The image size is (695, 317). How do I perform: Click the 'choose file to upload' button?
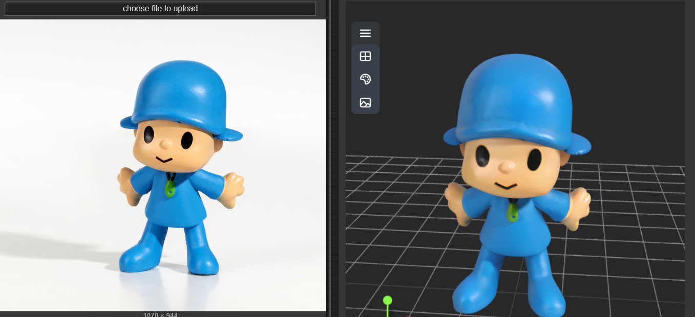coord(160,9)
